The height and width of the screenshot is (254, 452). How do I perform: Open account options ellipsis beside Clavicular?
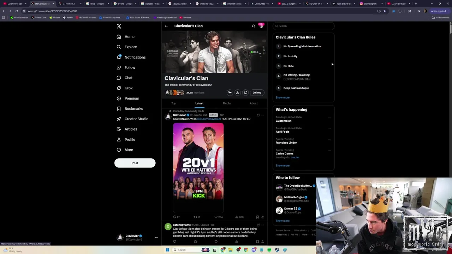click(x=156, y=237)
